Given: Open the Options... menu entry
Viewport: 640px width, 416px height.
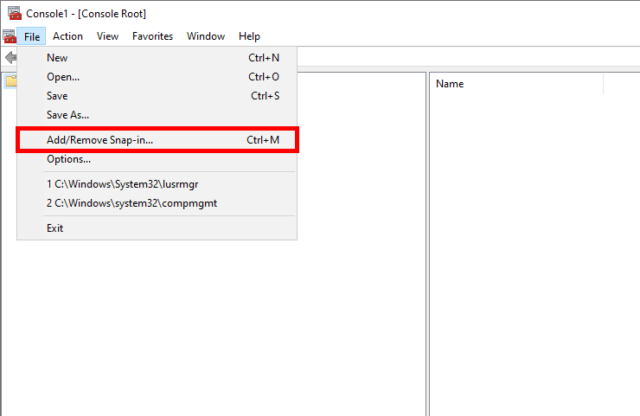Looking at the screenshot, I should [x=68, y=159].
